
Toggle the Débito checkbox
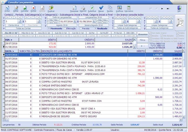pyautogui.click(x=177, y=36)
